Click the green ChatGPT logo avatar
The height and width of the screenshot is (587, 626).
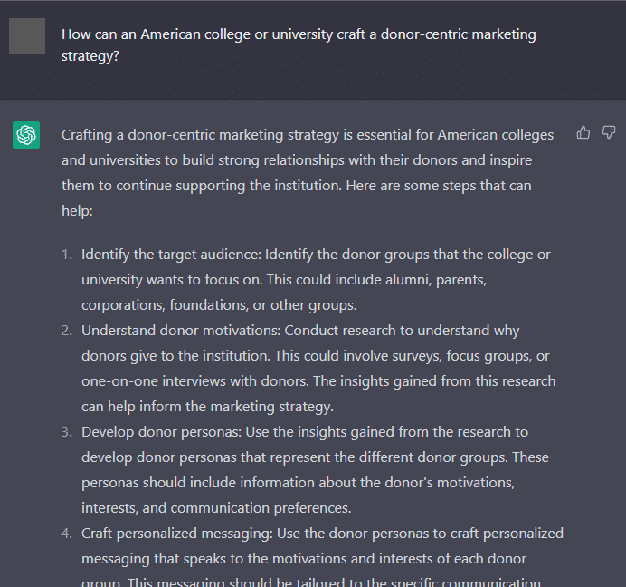pyautogui.click(x=26, y=135)
